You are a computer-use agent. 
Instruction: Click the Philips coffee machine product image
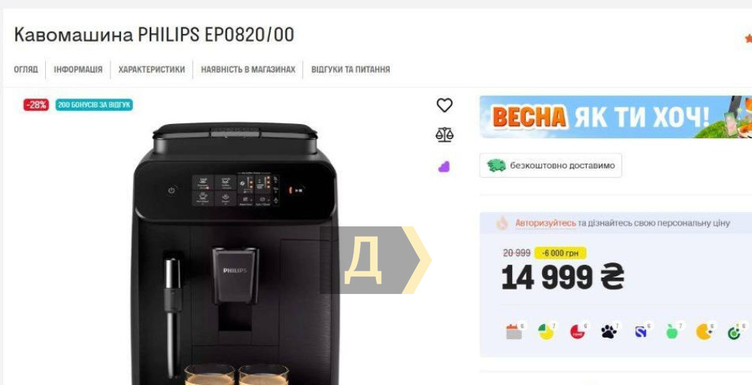coord(235,253)
